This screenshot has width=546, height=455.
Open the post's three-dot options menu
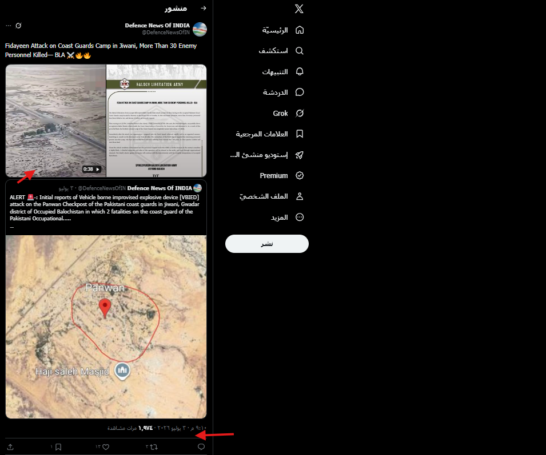9,26
